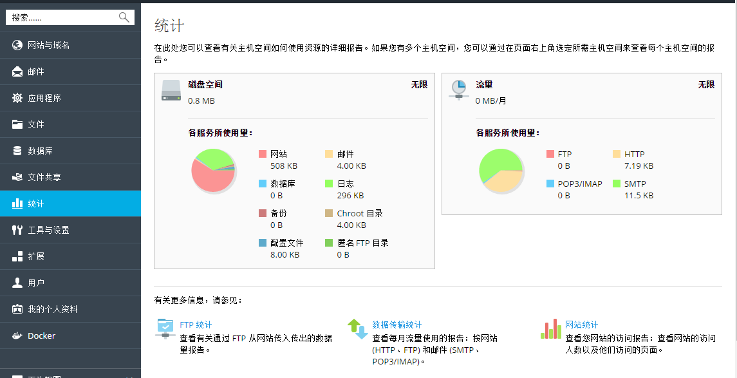Open 工具与设置 in the sidebar
Screen dimensions: 737x378
tap(71, 230)
